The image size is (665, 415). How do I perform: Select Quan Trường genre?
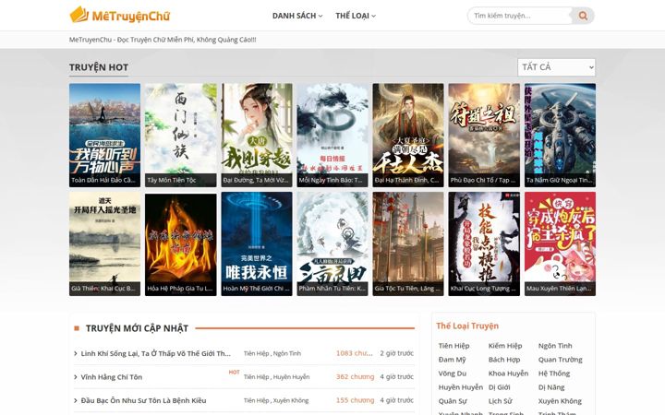(561, 360)
